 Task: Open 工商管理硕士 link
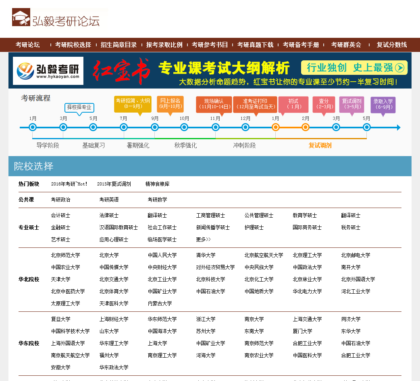pos(210,215)
